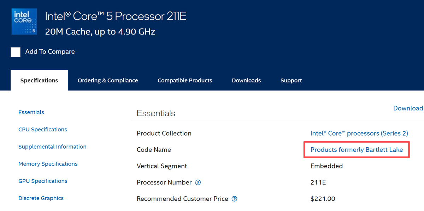Click the Intel Core 5 Processor 211E title
424x211 pixels.
click(116, 16)
